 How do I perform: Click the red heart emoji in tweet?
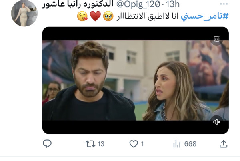95,16
